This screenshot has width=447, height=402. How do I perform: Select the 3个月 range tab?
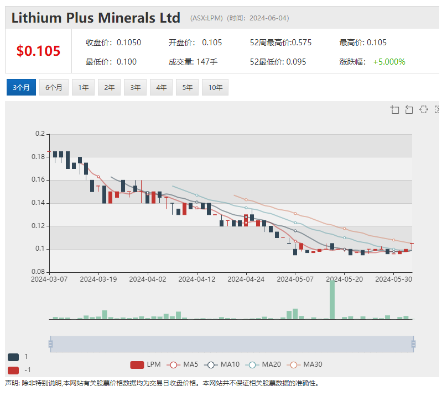(x=21, y=87)
